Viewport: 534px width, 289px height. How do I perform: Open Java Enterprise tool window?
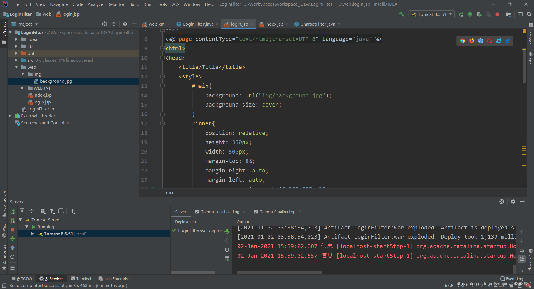[114, 279]
